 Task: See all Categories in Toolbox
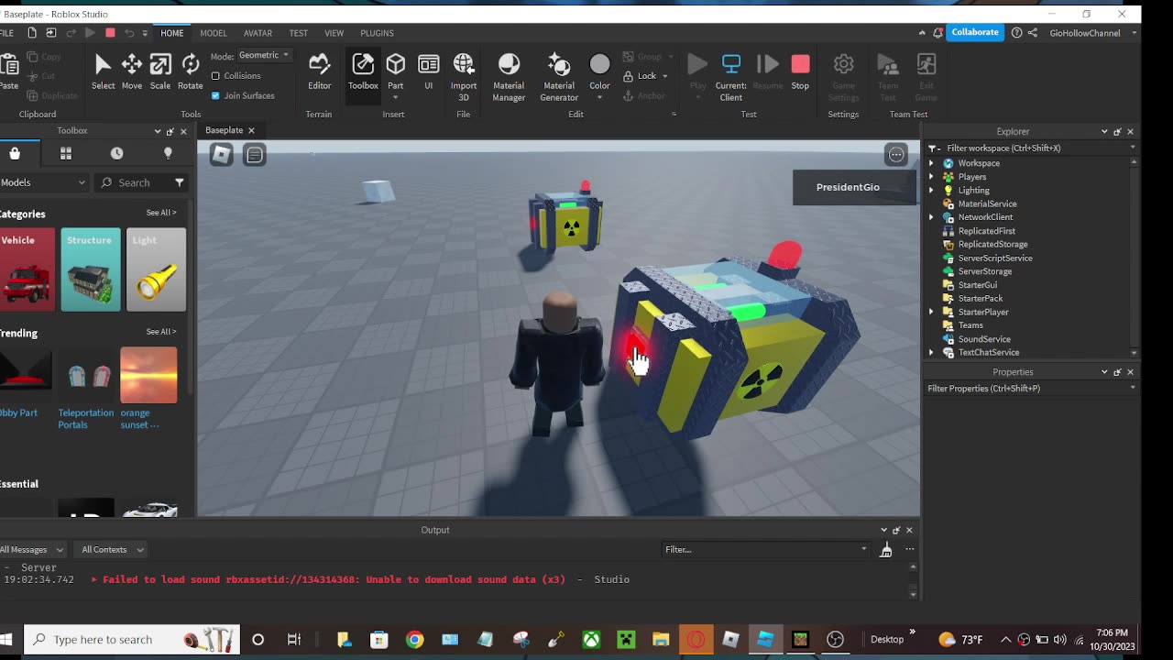(161, 213)
